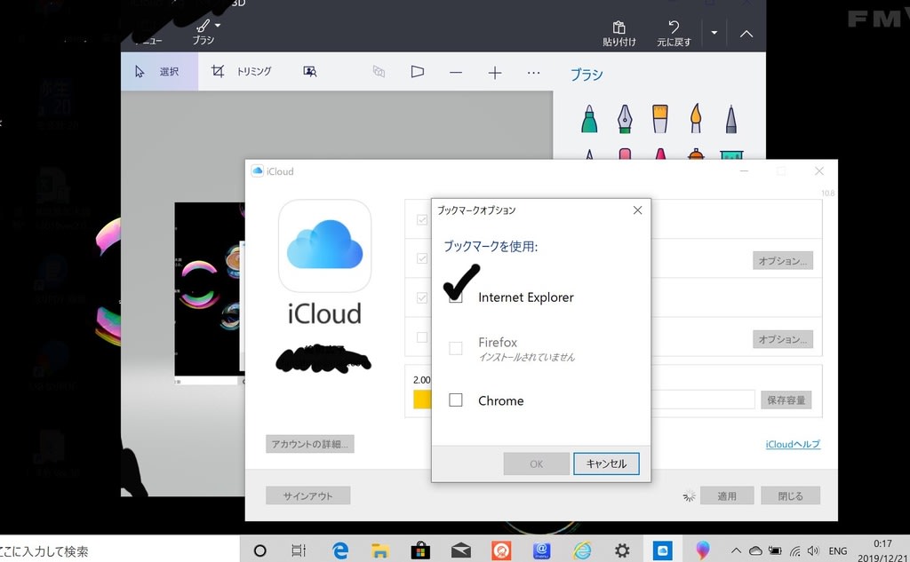Screen dimensions: 910x562
Task: Zoom out with the minus icon
Action: pos(456,73)
